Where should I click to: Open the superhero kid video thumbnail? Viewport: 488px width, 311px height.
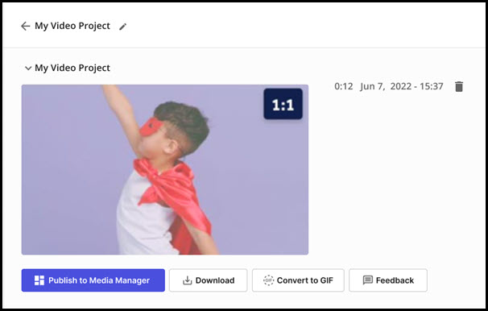[x=165, y=170]
